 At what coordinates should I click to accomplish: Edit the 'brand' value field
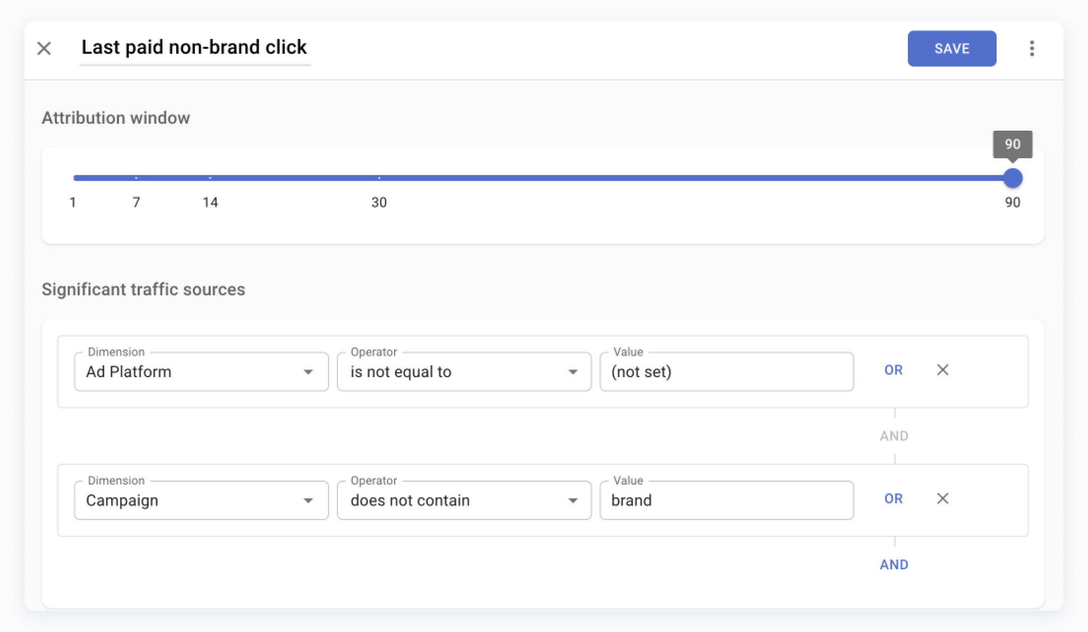(x=726, y=500)
